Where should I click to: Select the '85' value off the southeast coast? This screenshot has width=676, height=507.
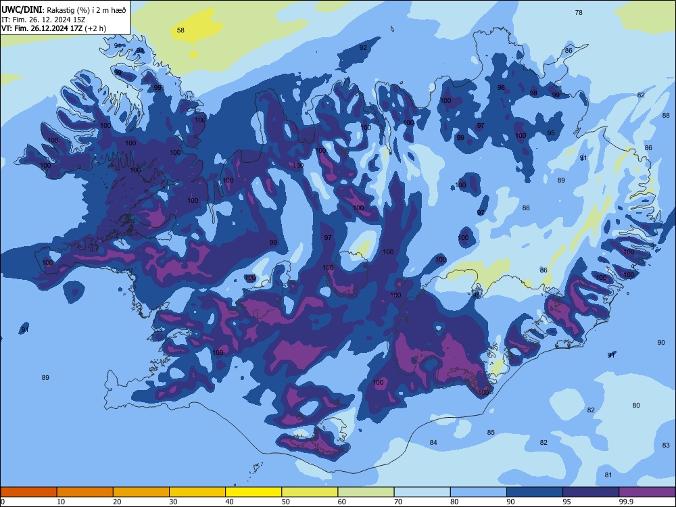tap(491, 433)
